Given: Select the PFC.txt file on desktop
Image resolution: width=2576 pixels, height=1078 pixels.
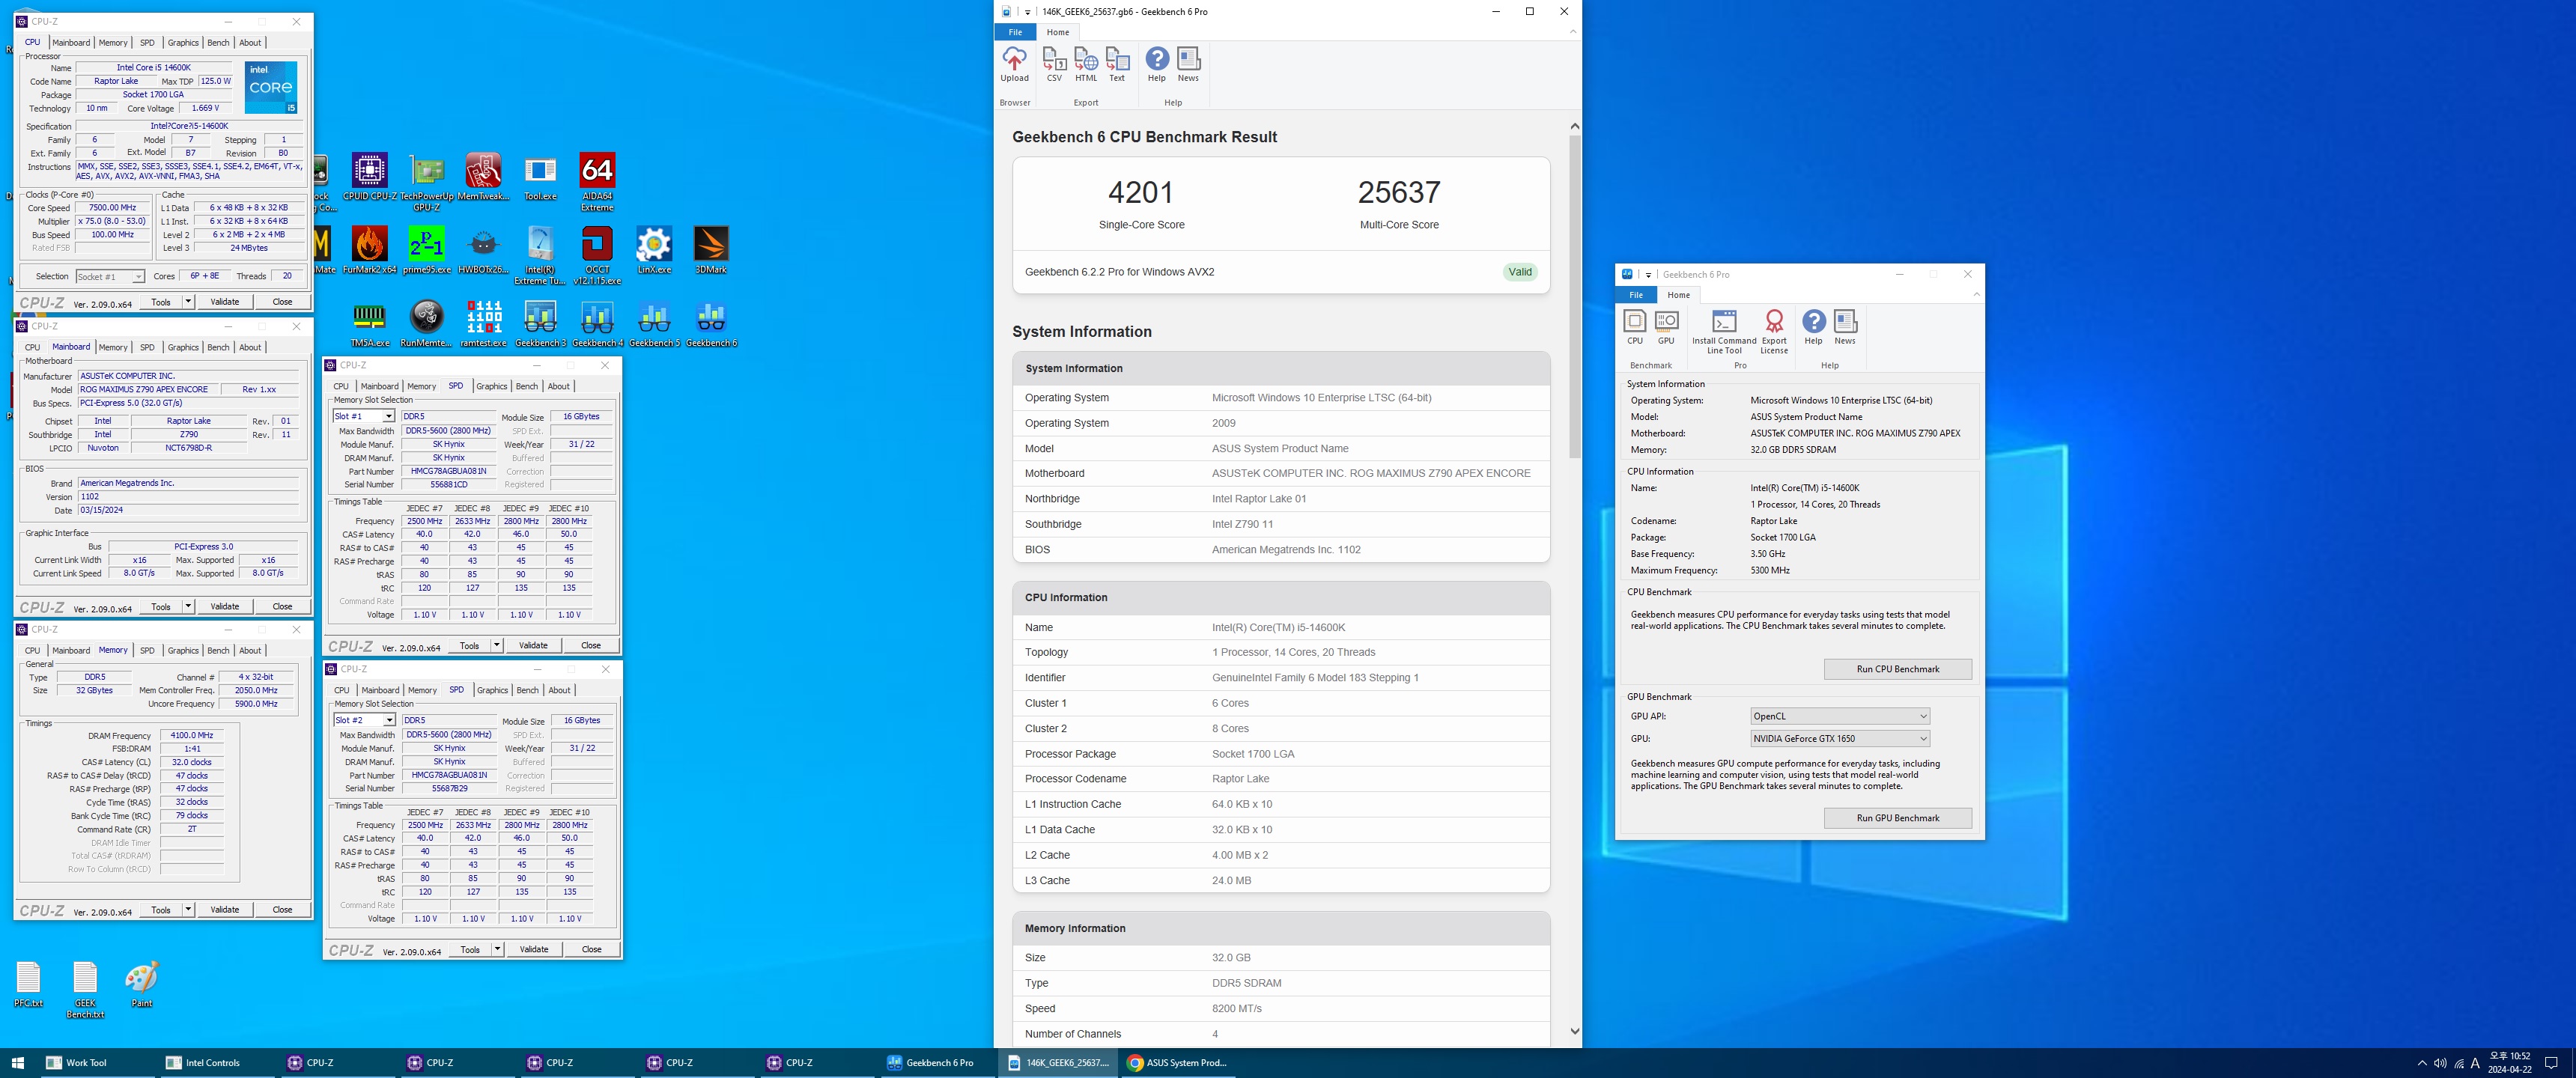Looking at the screenshot, I should (29, 984).
